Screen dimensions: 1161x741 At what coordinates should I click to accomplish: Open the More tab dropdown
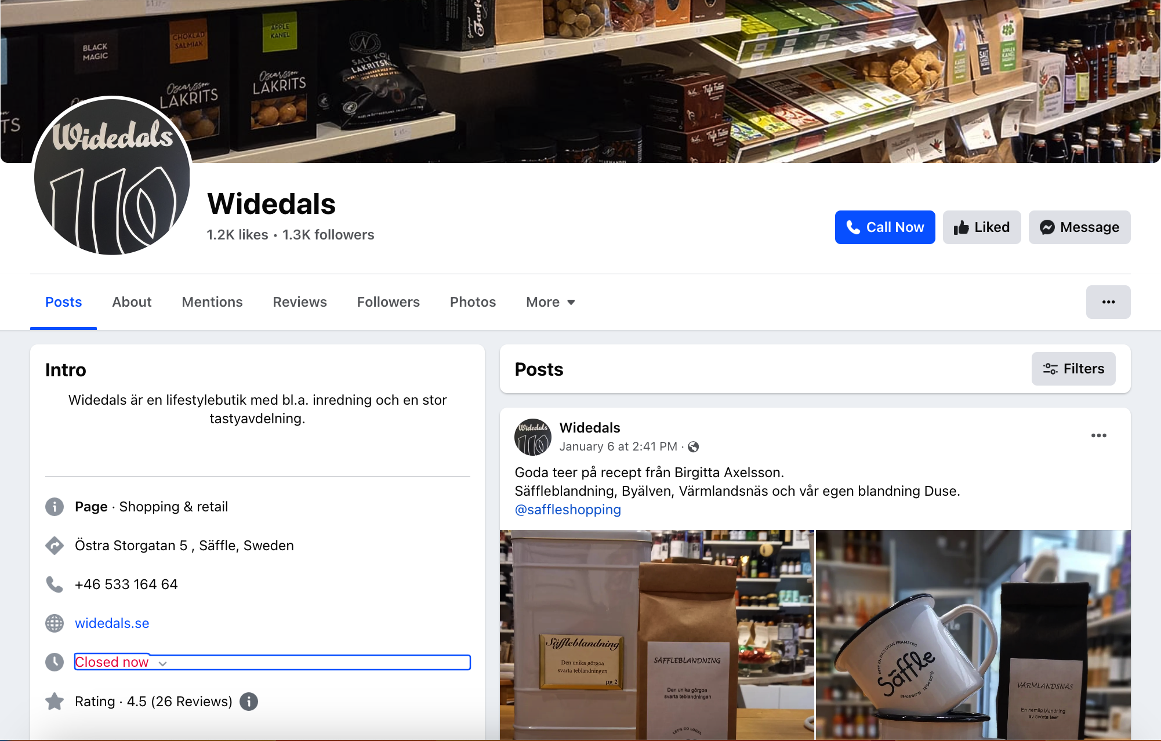pyautogui.click(x=550, y=302)
